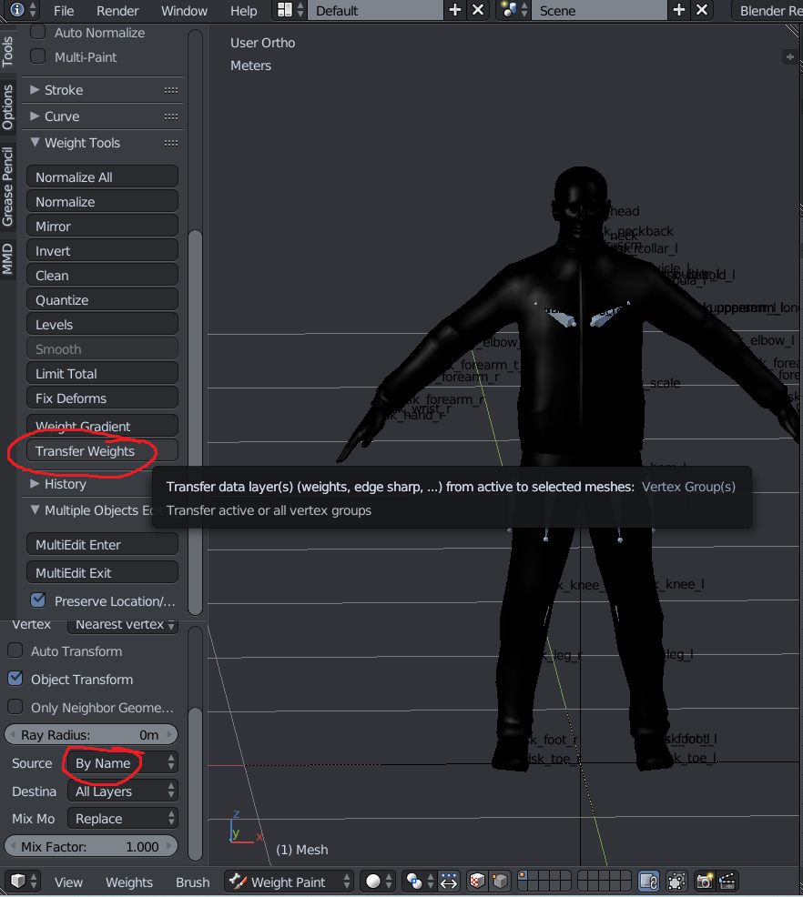
Task: Open the Mix Mode 'Replace' dropdown
Action: pos(123,819)
